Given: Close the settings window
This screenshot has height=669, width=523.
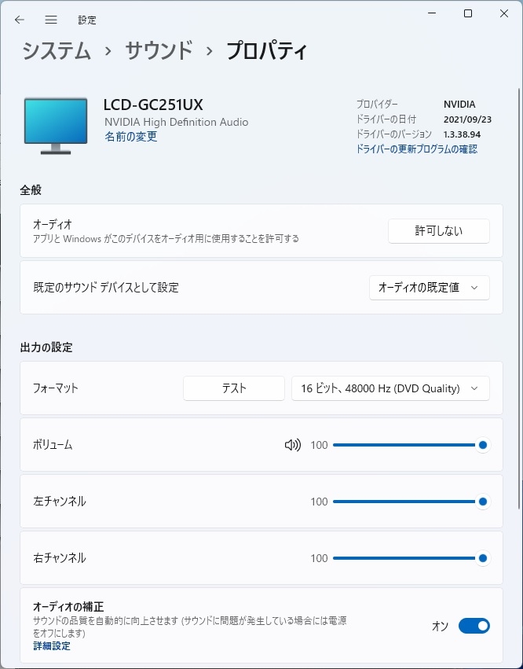Looking at the screenshot, I should [503, 13].
